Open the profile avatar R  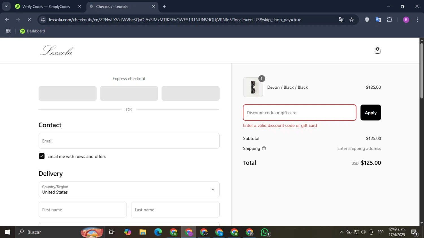406,20
